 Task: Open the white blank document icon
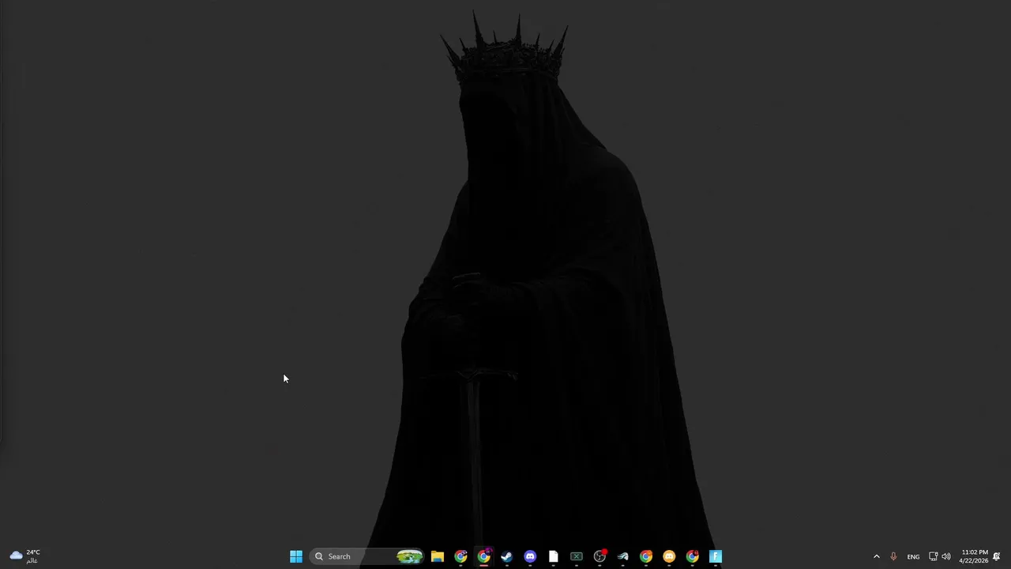pyautogui.click(x=553, y=556)
